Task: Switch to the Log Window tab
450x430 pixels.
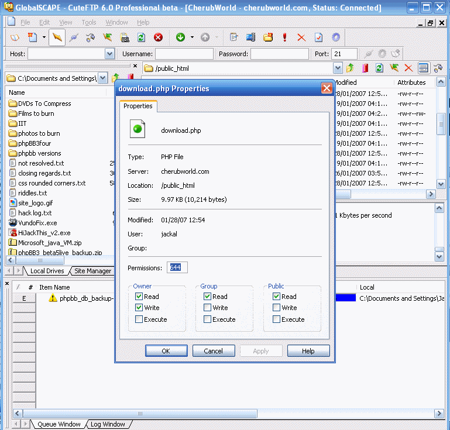Action: click(x=108, y=424)
